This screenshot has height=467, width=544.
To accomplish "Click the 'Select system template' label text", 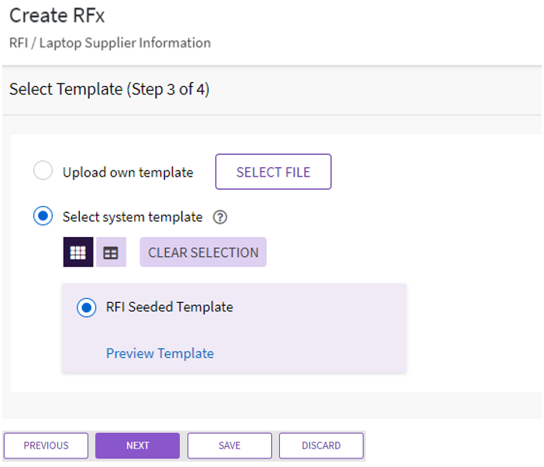I will coord(133,218).
